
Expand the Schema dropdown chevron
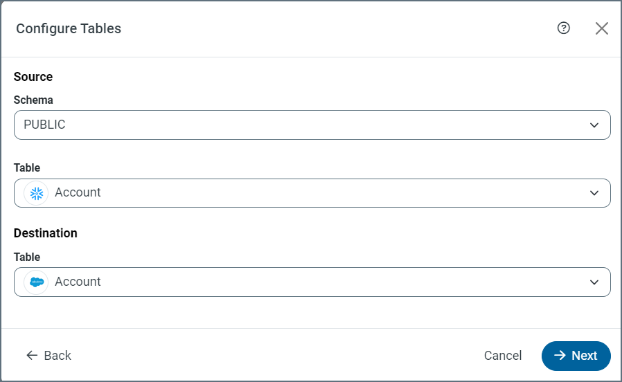coord(594,125)
